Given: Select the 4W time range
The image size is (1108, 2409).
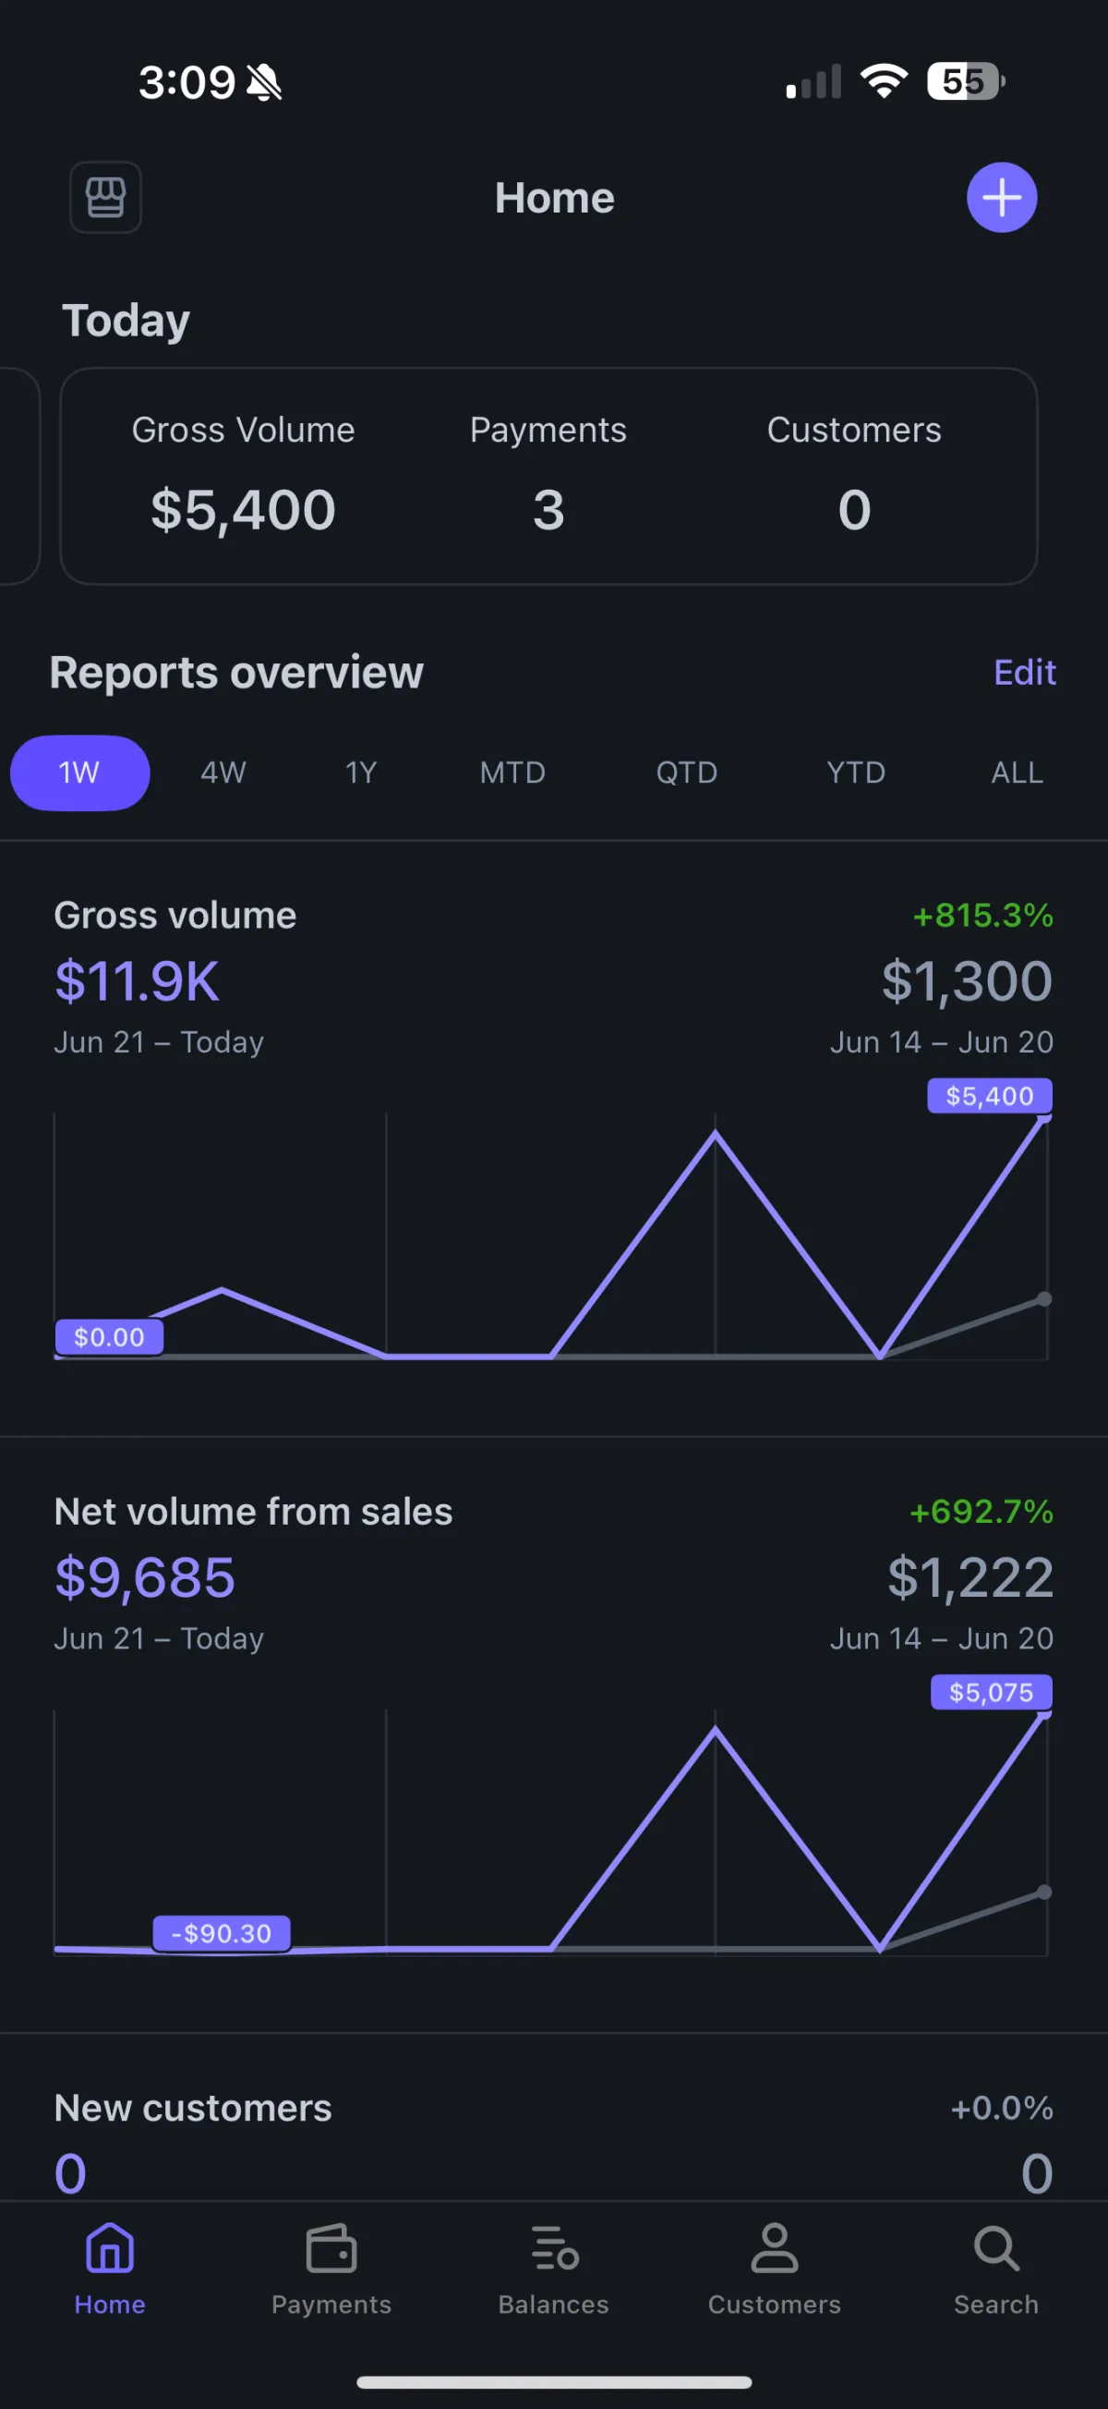Looking at the screenshot, I should tap(223, 773).
